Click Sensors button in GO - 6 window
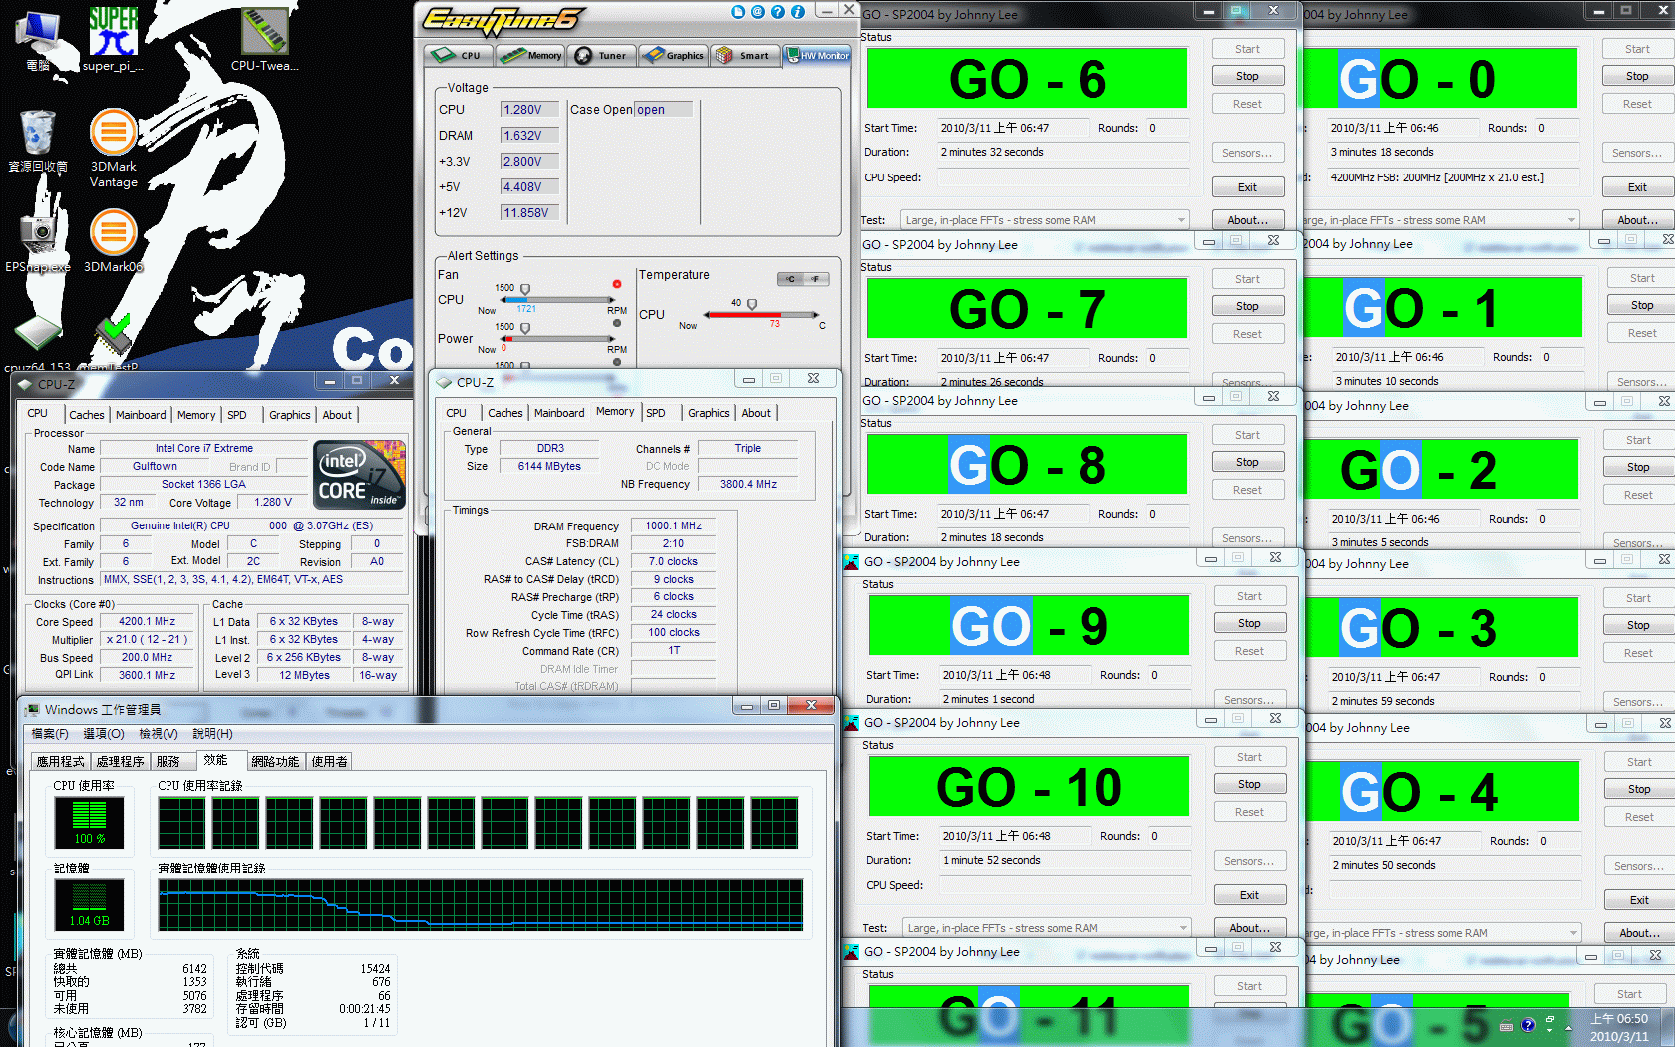The image size is (1675, 1047). tap(1247, 153)
